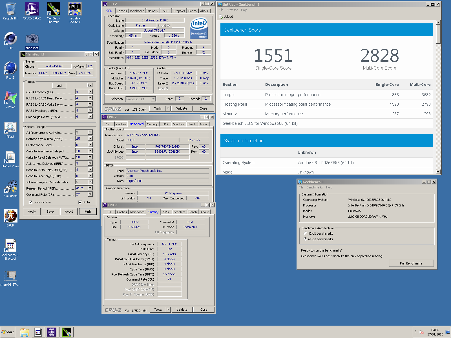
Task: Open the MemSet shortcut on desktop
Action: [x=53, y=13]
